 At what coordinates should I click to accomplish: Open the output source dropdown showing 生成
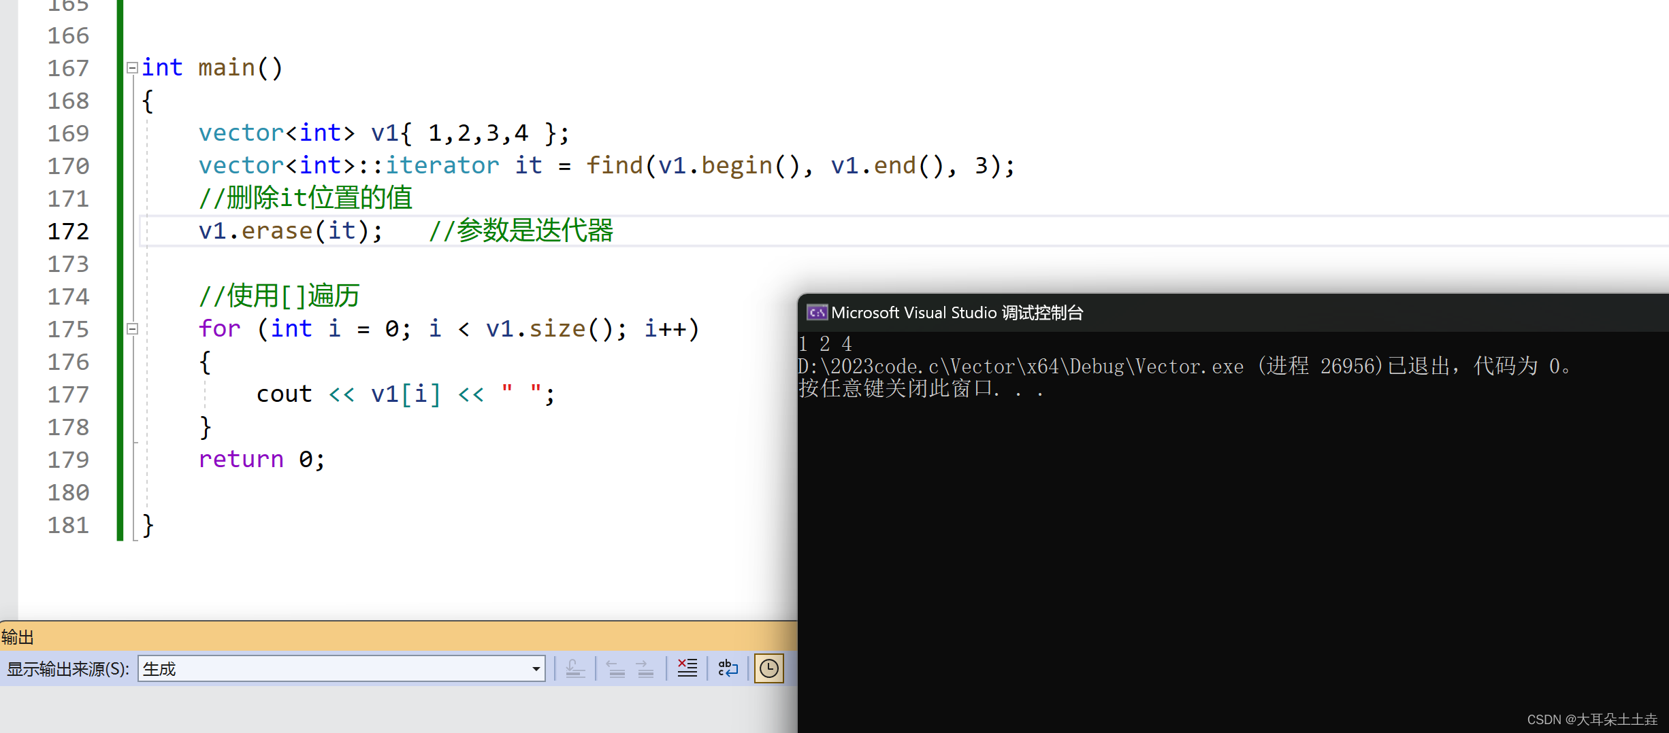click(x=342, y=668)
